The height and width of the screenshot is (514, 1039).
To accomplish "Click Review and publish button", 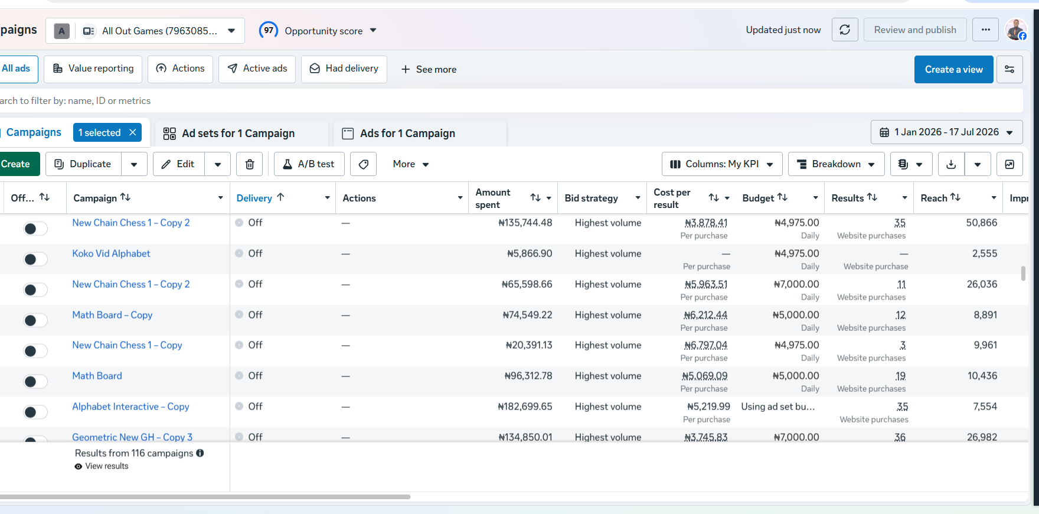I will (x=915, y=30).
